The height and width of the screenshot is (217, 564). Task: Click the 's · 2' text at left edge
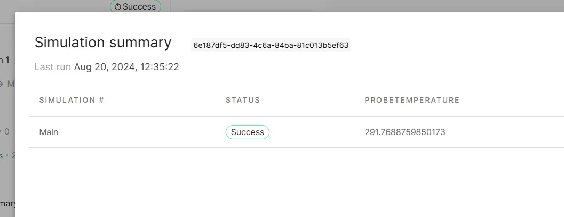[x=7, y=156]
